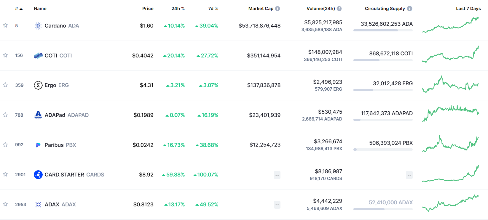Click ADAPad volume $530,475
The width and height of the screenshot is (488, 220).
pos(330,112)
